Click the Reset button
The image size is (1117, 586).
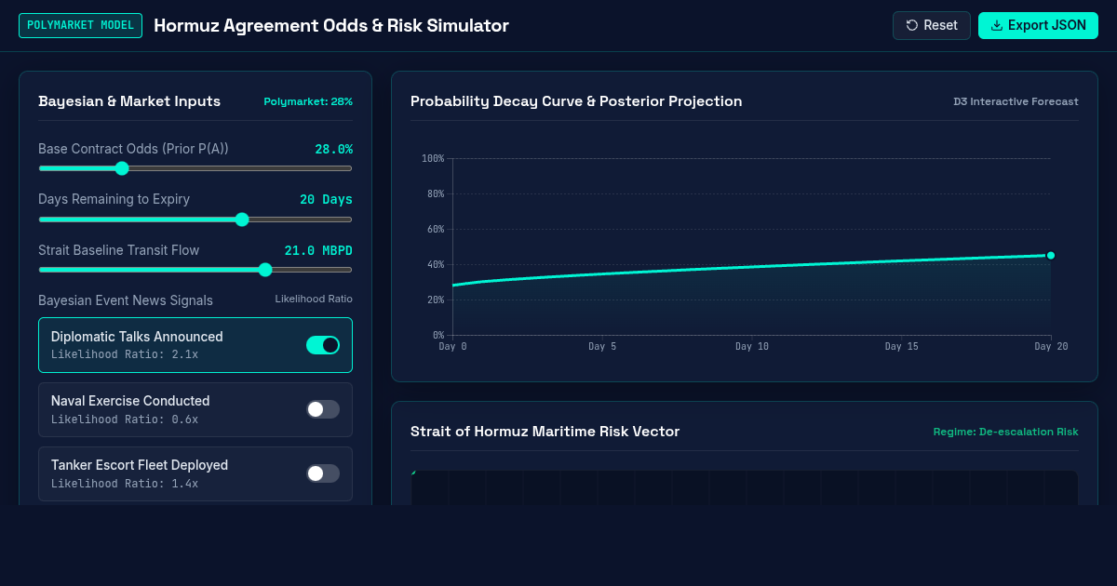pos(931,25)
